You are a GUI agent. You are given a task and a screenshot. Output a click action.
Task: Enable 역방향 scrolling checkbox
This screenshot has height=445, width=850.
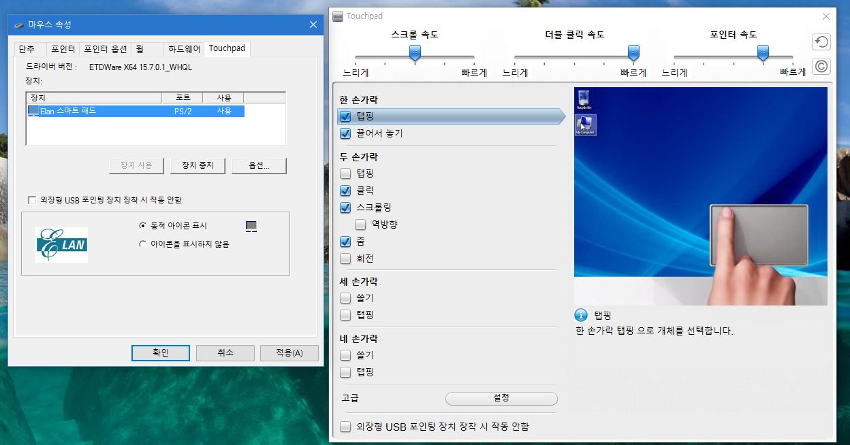click(x=361, y=224)
